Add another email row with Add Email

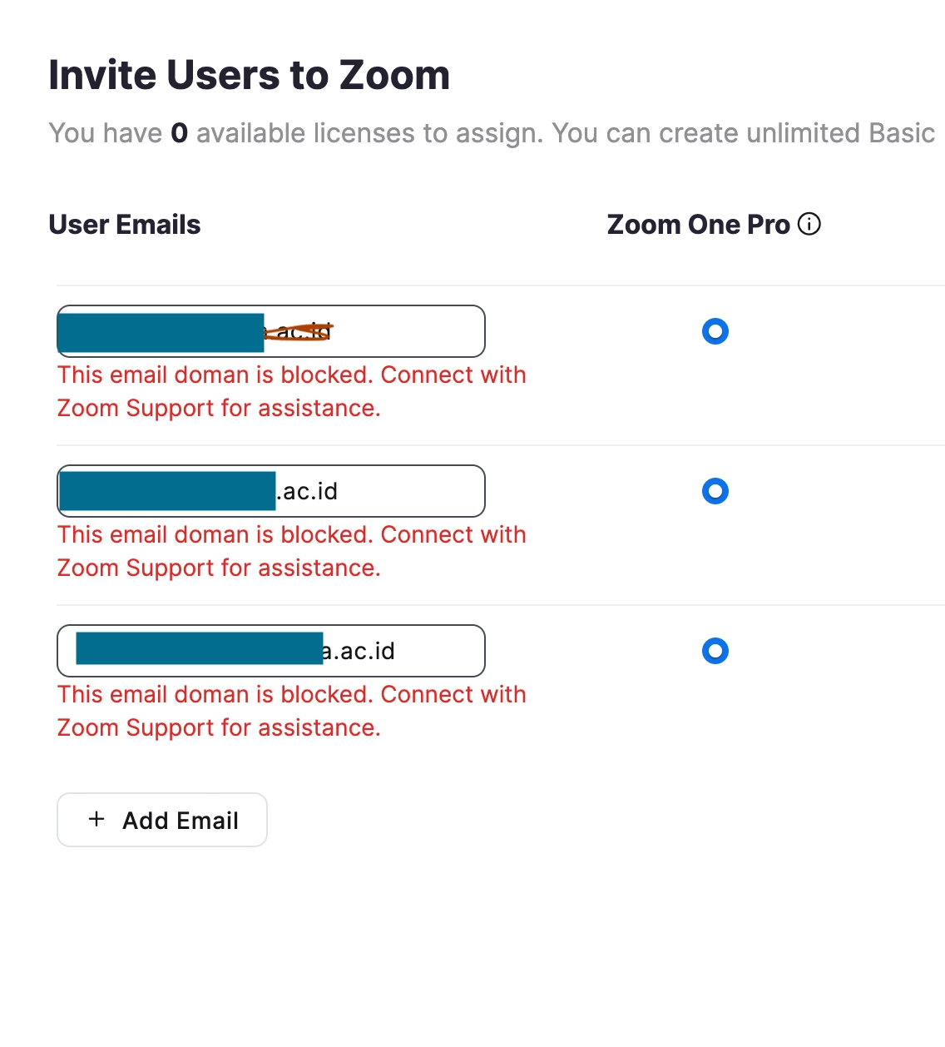162,820
